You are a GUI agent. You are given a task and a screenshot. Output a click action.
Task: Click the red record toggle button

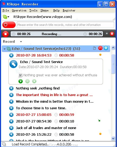click(9, 25)
